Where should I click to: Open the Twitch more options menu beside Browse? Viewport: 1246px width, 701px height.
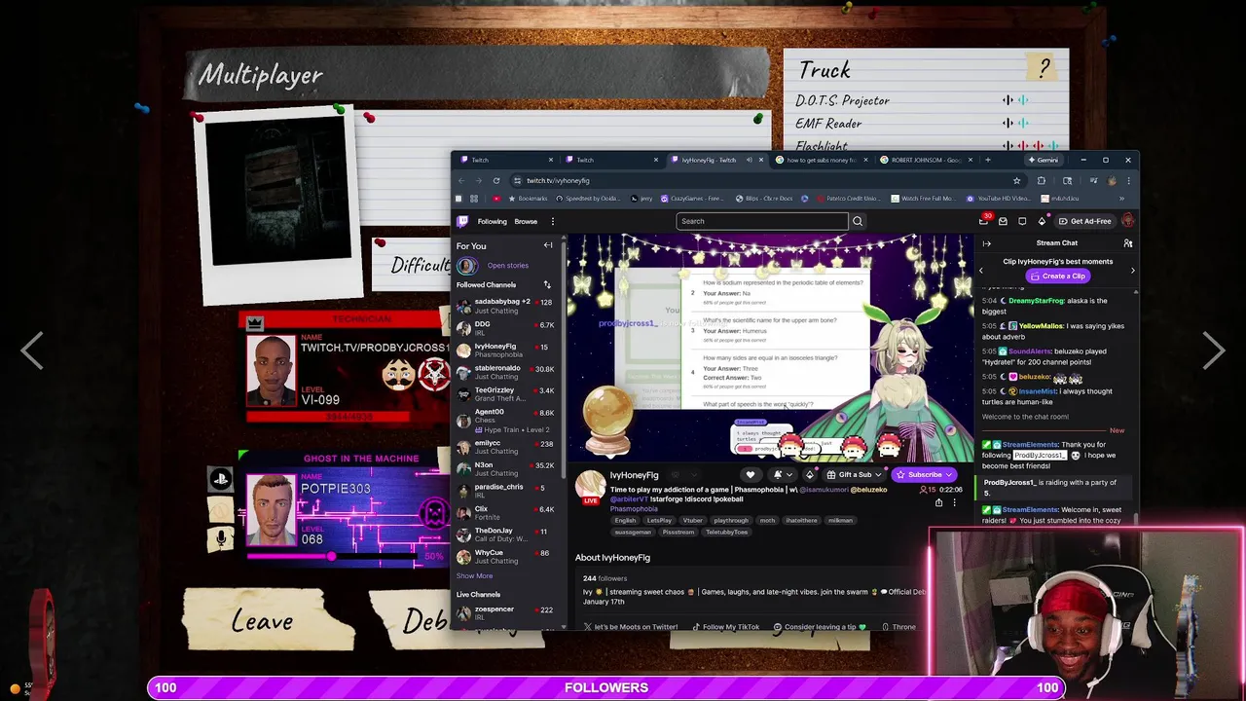[x=552, y=221]
